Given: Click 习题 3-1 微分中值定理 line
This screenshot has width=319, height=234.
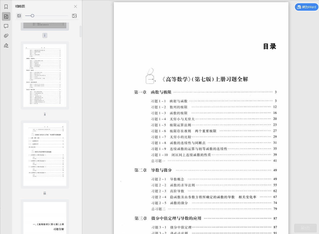Looking at the screenshot, I should tap(214, 227).
